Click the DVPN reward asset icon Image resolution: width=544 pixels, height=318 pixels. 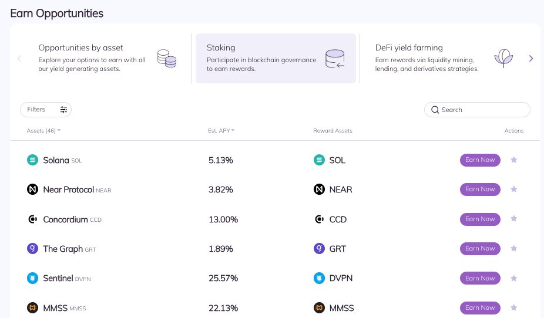pos(319,278)
